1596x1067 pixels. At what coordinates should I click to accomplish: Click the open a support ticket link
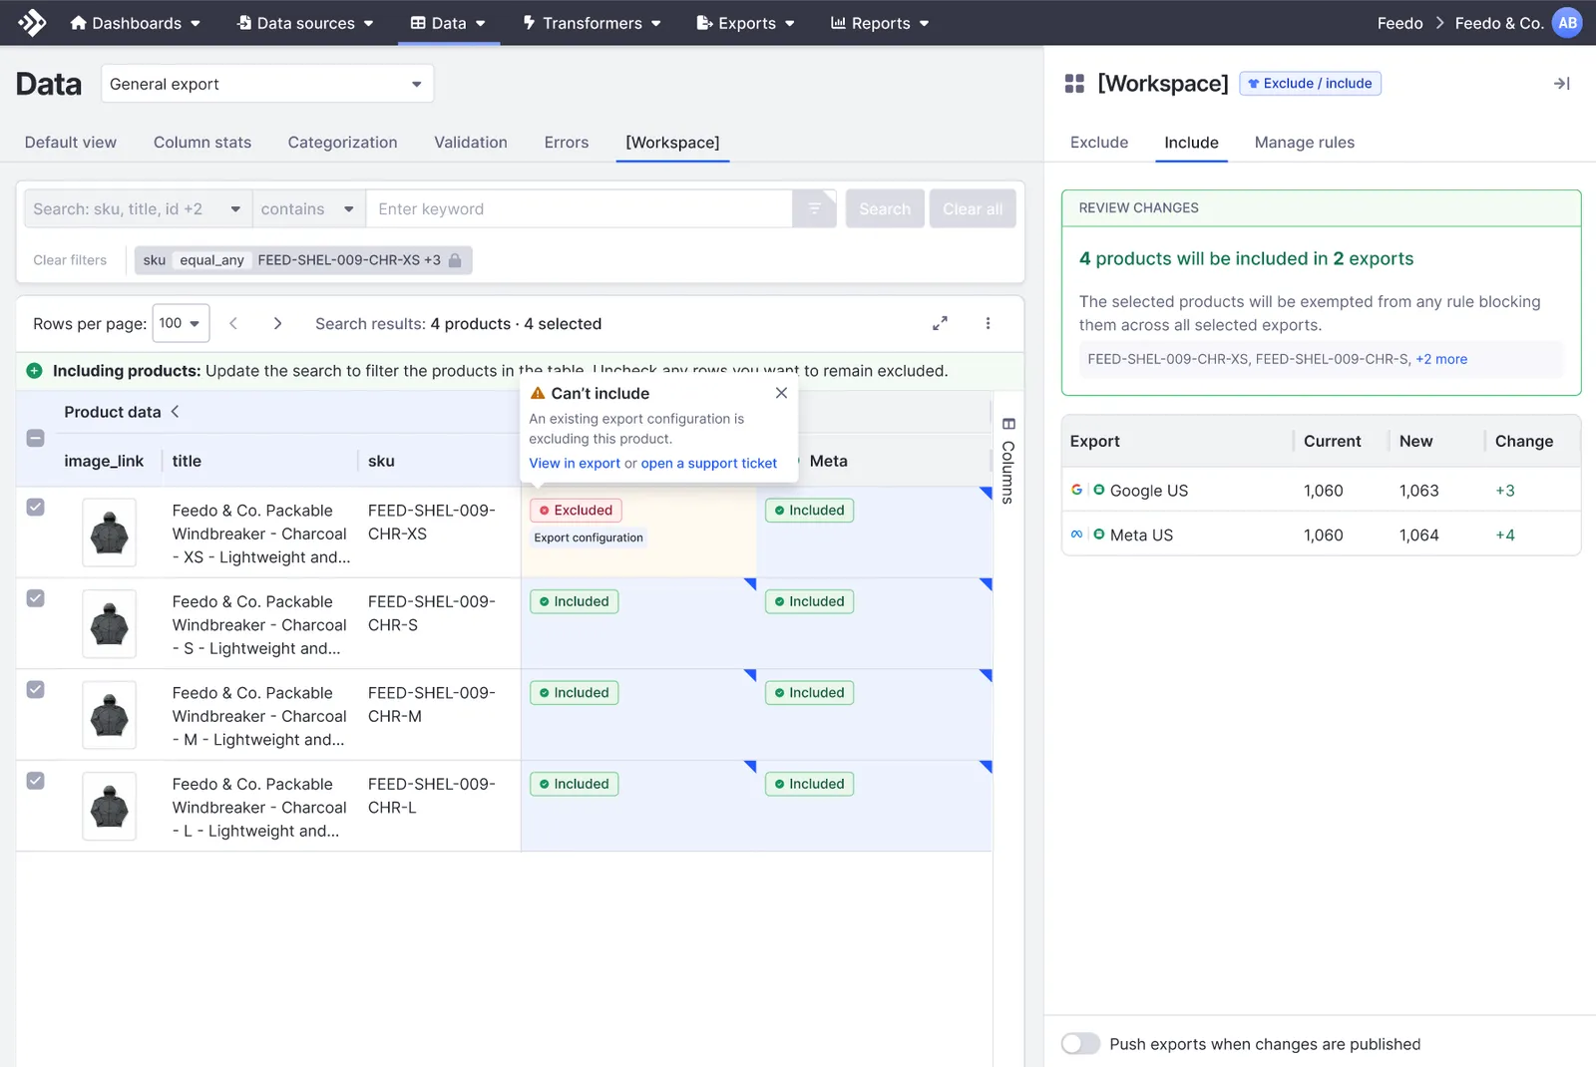(x=709, y=463)
